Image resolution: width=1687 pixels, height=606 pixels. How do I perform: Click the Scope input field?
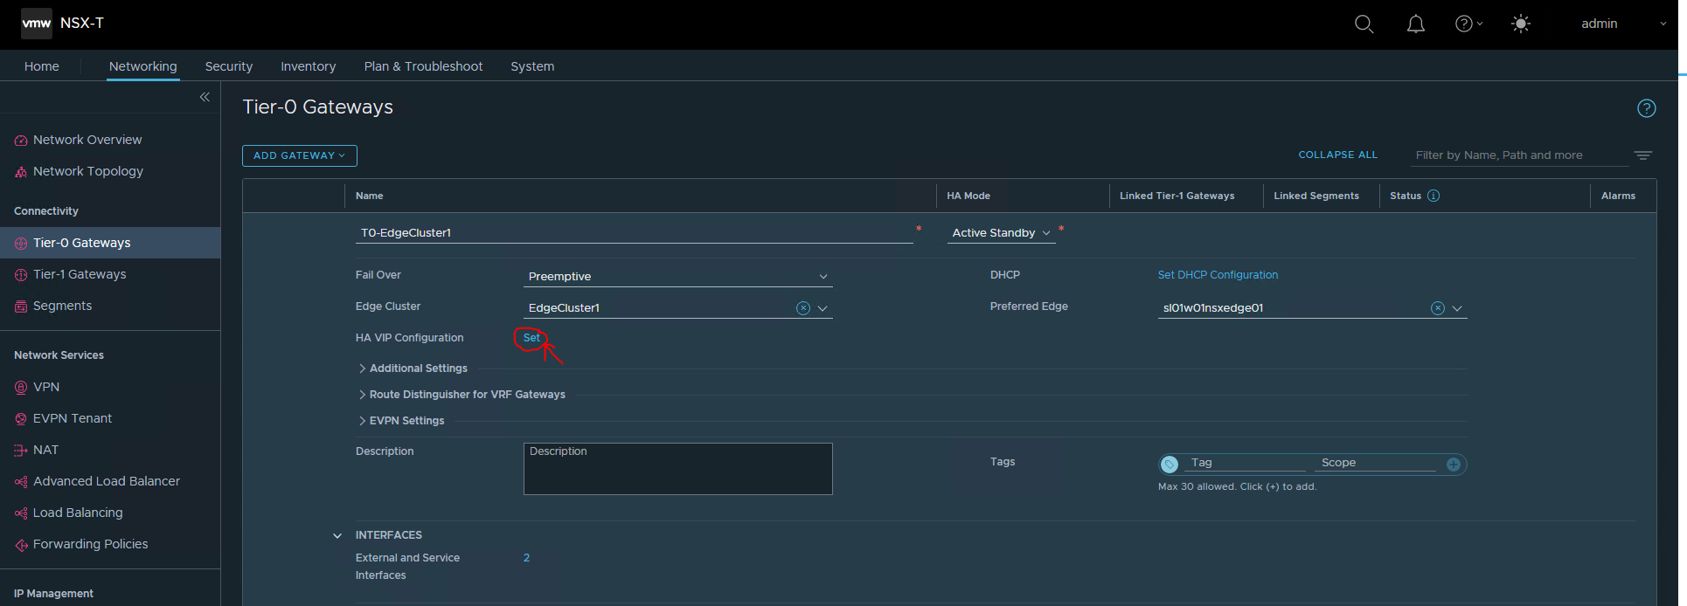click(x=1376, y=463)
